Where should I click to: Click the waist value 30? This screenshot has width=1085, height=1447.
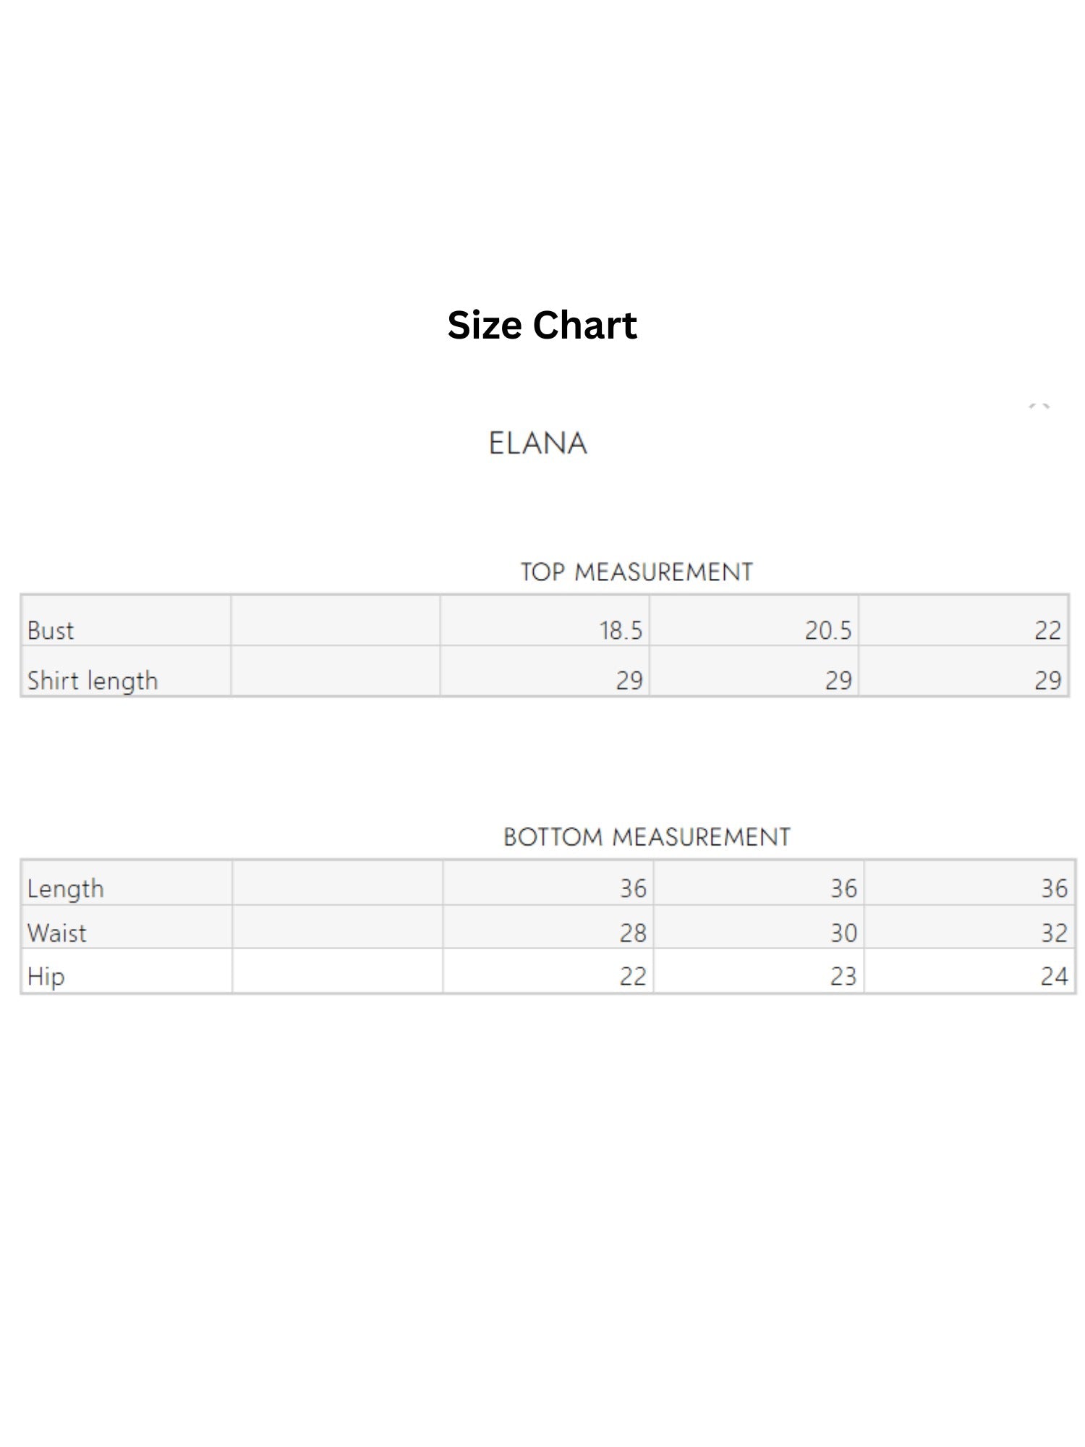pos(843,933)
